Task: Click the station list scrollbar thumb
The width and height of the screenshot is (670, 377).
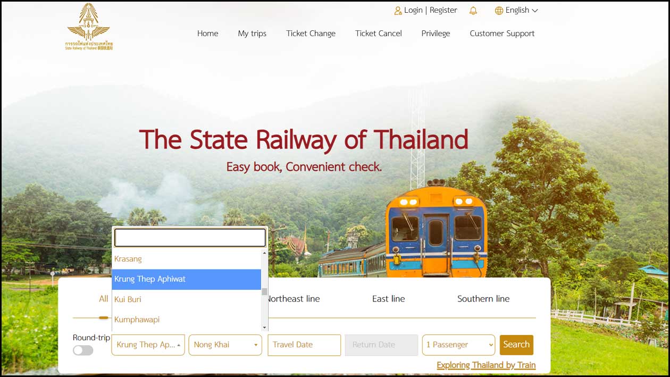Action: tap(264, 291)
